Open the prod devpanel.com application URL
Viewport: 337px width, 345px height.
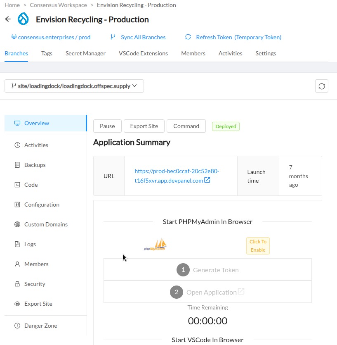pos(177,176)
